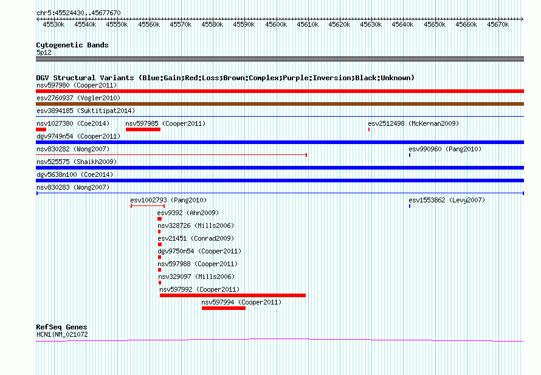
Task: Click the 45560k ruler tick label
Action: coord(149,24)
